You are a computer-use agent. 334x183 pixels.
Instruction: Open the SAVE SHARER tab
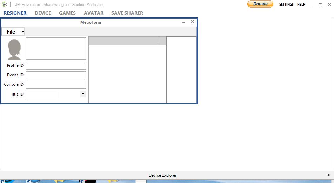(x=127, y=13)
